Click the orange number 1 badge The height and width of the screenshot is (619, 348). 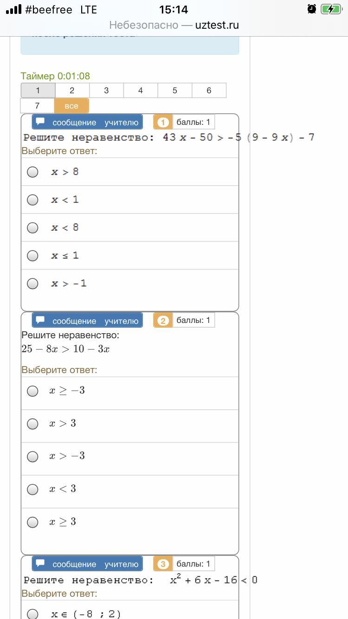(x=162, y=123)
